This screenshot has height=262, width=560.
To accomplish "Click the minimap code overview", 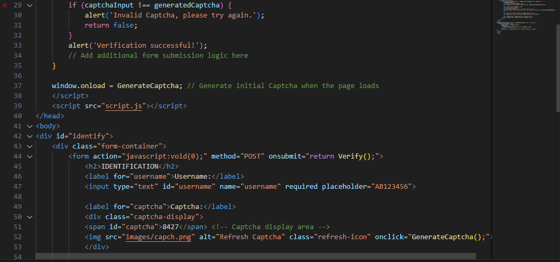I will click(x=523, y=18).
